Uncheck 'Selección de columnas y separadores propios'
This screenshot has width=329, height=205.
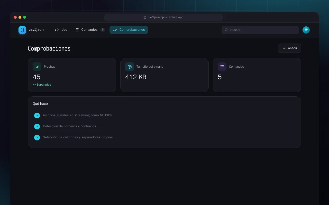click(x=37, y=138)
